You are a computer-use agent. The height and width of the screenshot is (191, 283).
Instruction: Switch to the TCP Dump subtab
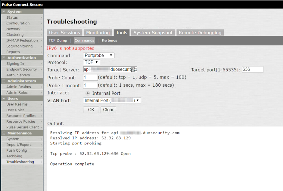(x=58, y=40)
